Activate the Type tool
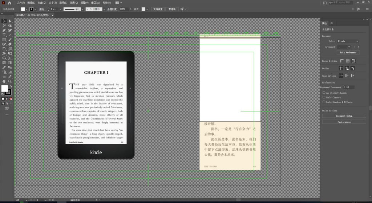Image resolution: width=372 pixels, height=203 pixels. click(4, 35)
